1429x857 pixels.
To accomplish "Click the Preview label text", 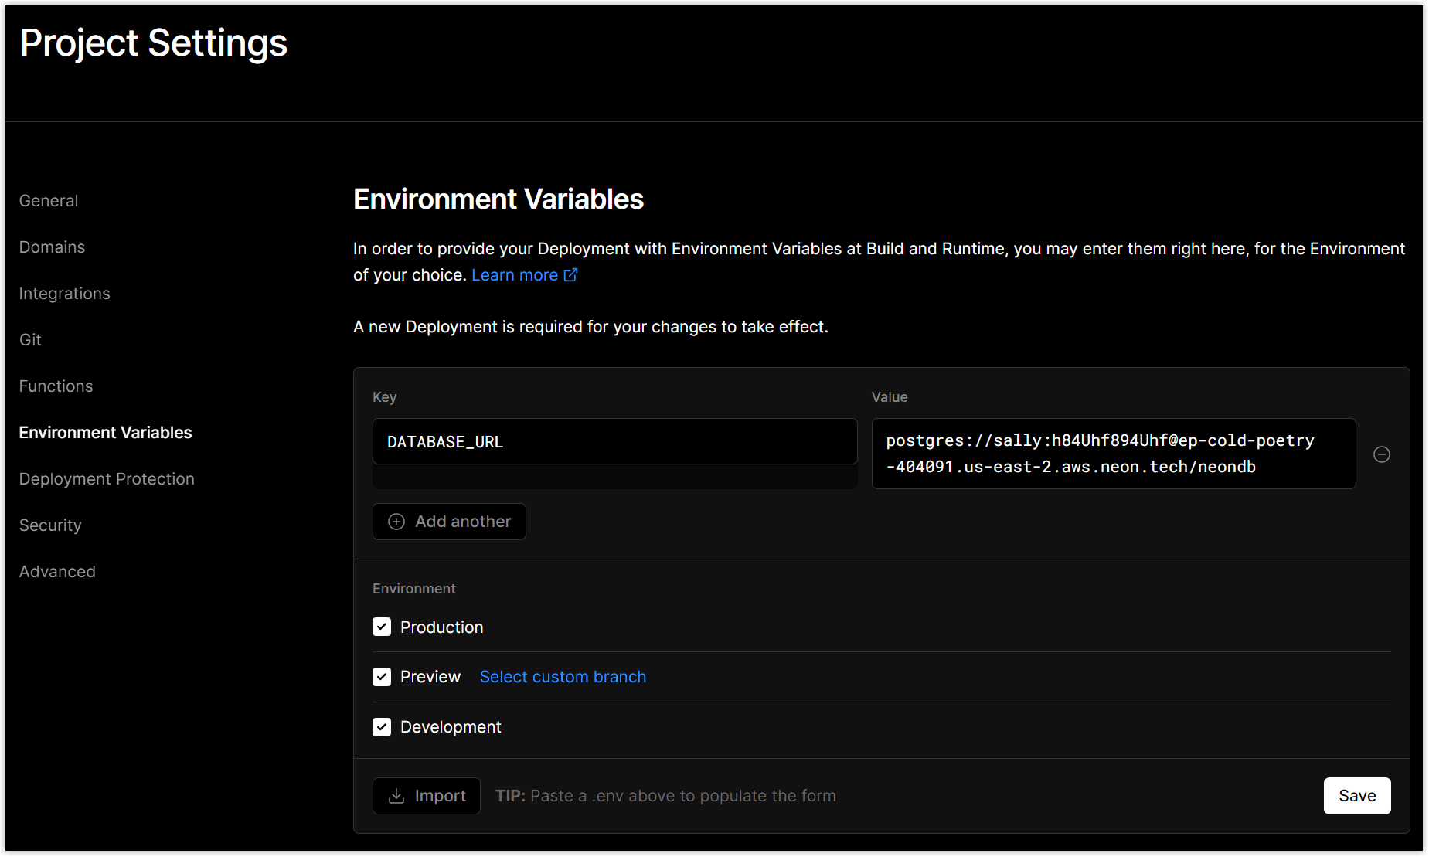I will [430, 677].
